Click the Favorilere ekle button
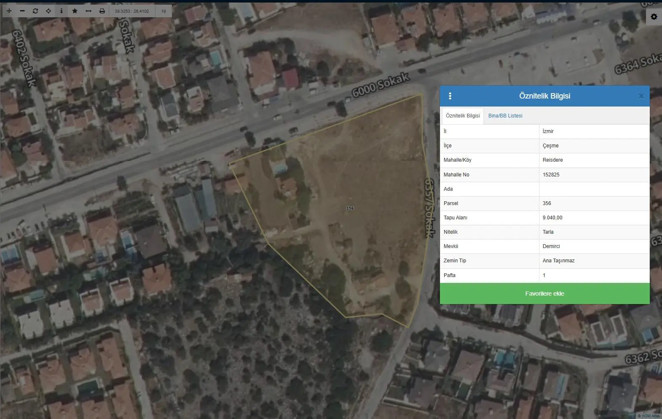Screen dimensions: 662x419 (x=544, y=294)
